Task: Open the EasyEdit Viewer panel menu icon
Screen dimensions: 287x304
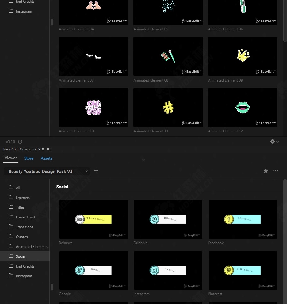Action: point(48,149)
